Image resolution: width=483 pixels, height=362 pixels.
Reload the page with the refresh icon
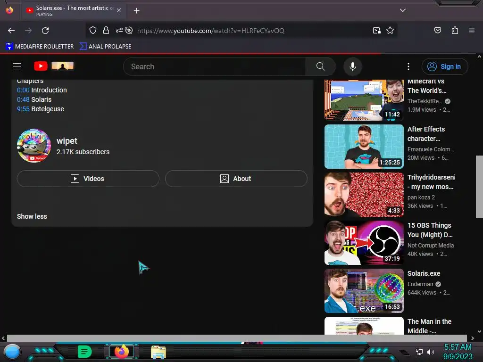coord(45,31)
